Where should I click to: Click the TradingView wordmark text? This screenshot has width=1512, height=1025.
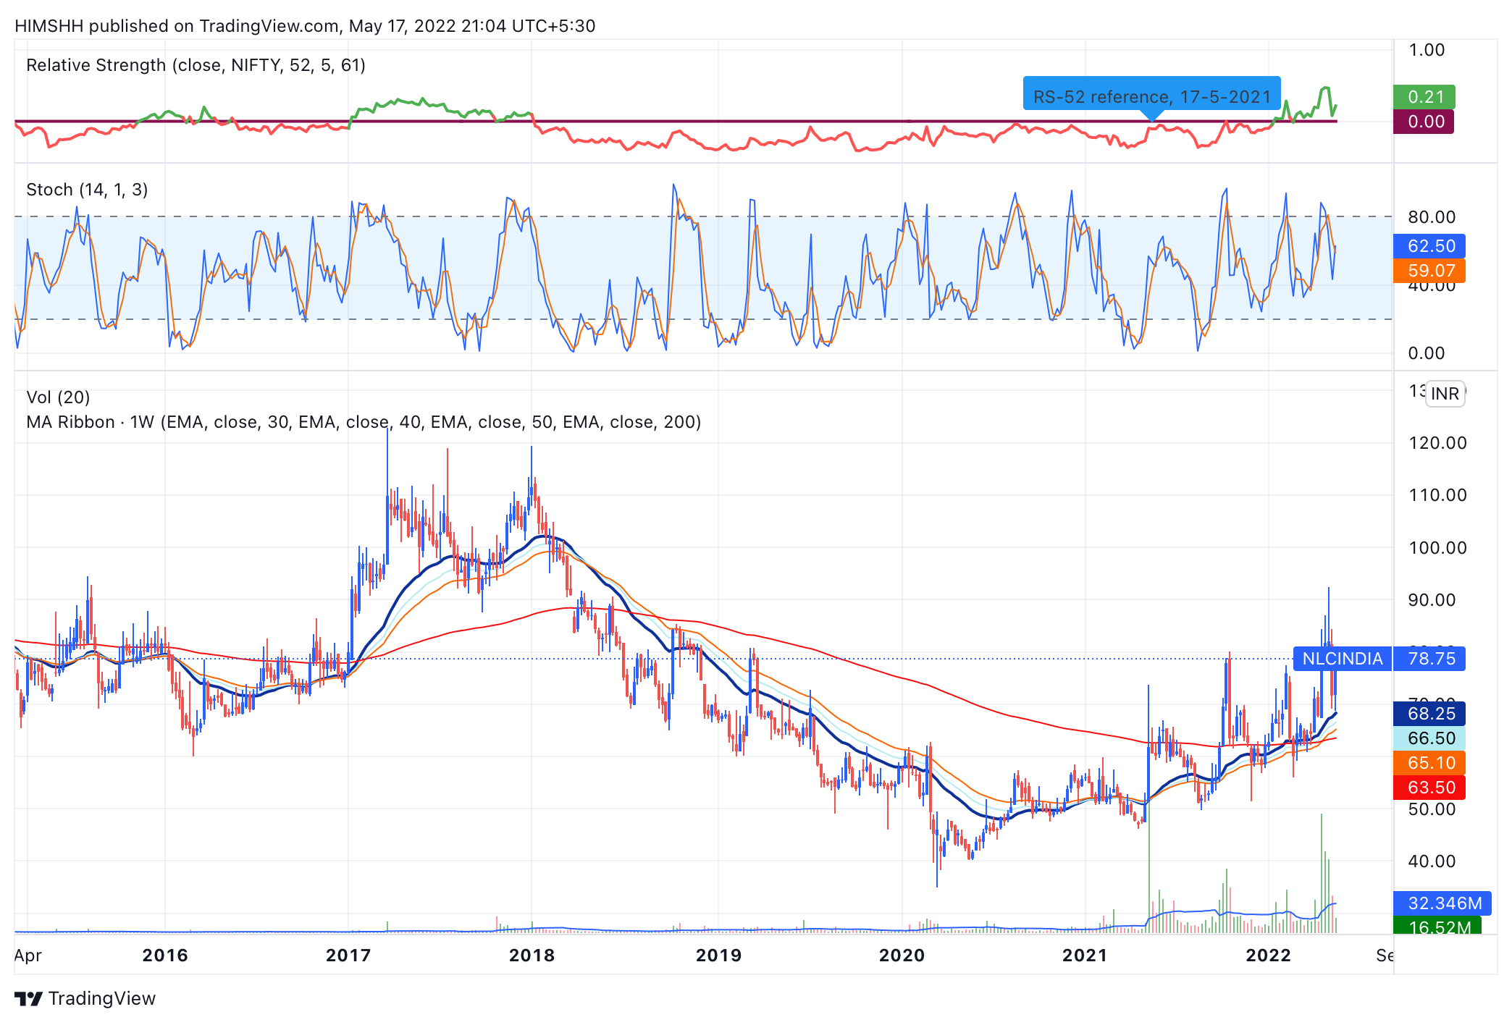(x=102, y=999)
